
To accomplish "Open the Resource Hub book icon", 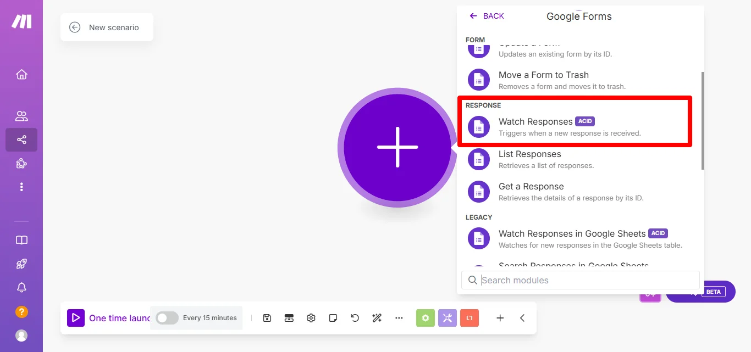I will click(21, 240).
